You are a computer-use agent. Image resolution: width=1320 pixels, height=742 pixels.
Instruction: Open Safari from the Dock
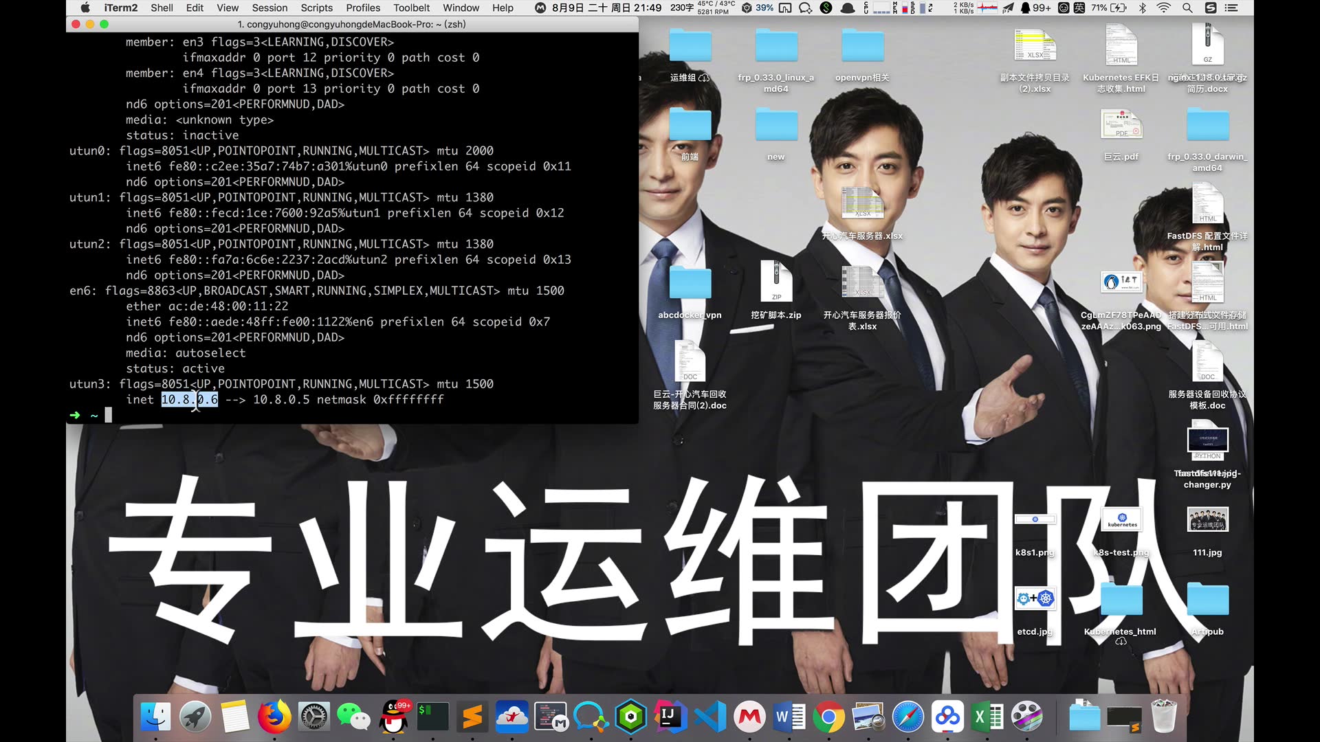point(907,717)
